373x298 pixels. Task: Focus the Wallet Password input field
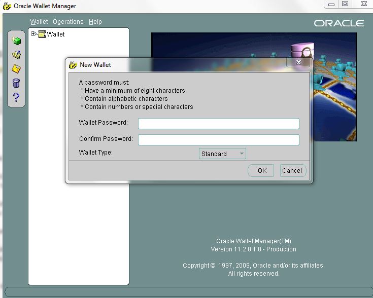pyautogui.click(x=218, y=124)
